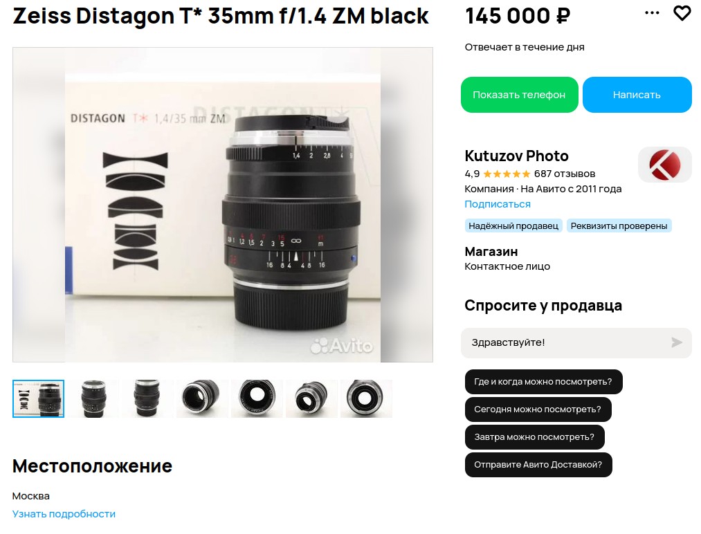The height and width of the screenshot is (534, 701).
Task: Click the seller's star rating
Action: (x=507, y=174)
